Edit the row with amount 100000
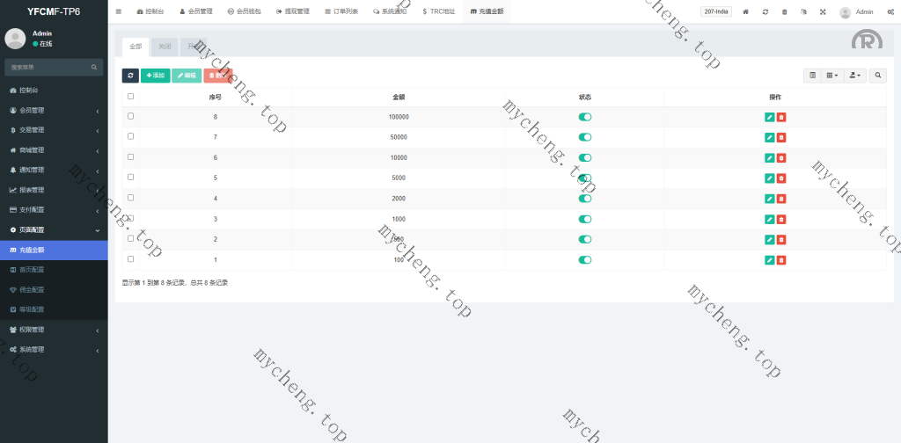Screen dimensions: 901x443 point(770,117)
